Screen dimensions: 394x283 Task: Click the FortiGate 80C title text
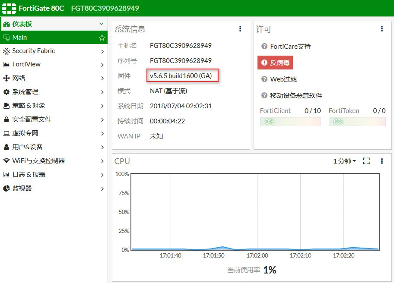pos(41,8)
